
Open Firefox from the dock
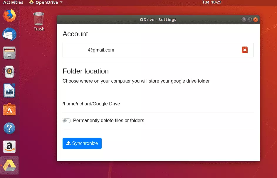pyautogui.click(x=9, y=16)
